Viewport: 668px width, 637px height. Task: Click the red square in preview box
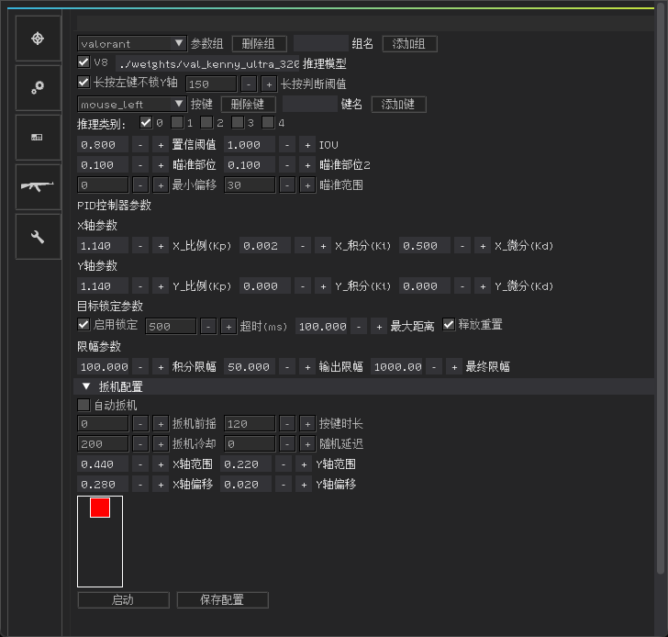click(x=100, y=508)
